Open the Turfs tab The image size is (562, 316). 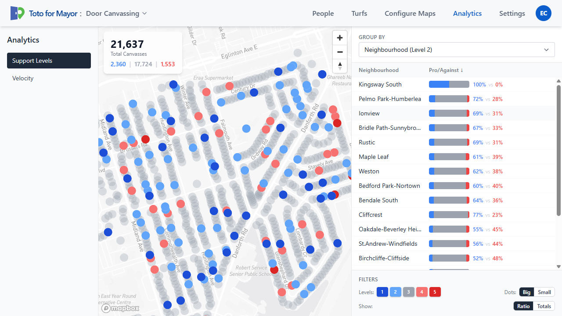click(359, 13)
